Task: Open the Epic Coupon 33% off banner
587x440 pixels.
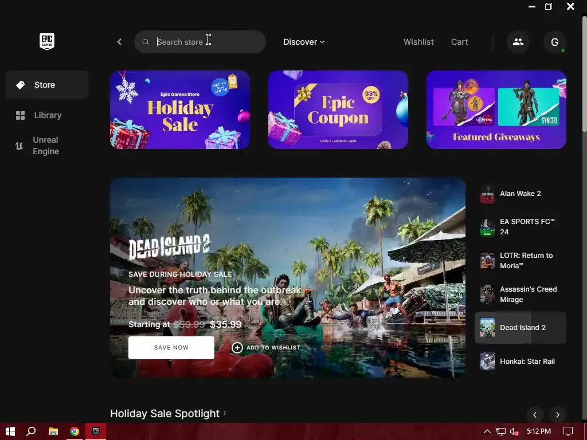Action: 338,109
